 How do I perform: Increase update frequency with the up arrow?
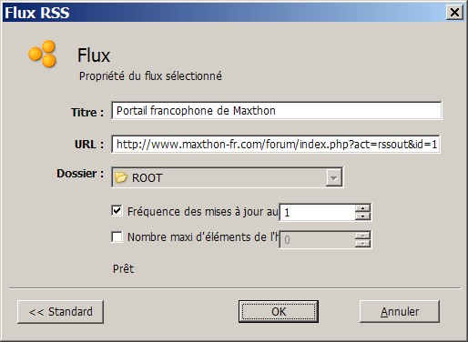tap(362, 208)
